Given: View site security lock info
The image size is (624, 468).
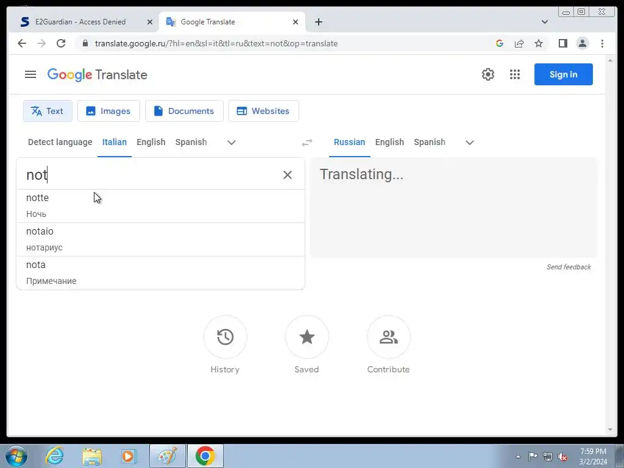Looking at the screenshot, I should coord(85,43).
